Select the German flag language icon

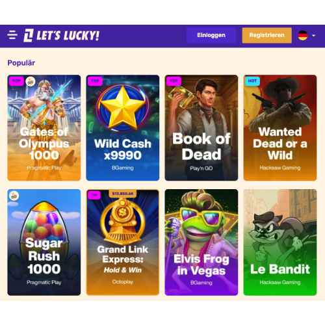point(303,35)
